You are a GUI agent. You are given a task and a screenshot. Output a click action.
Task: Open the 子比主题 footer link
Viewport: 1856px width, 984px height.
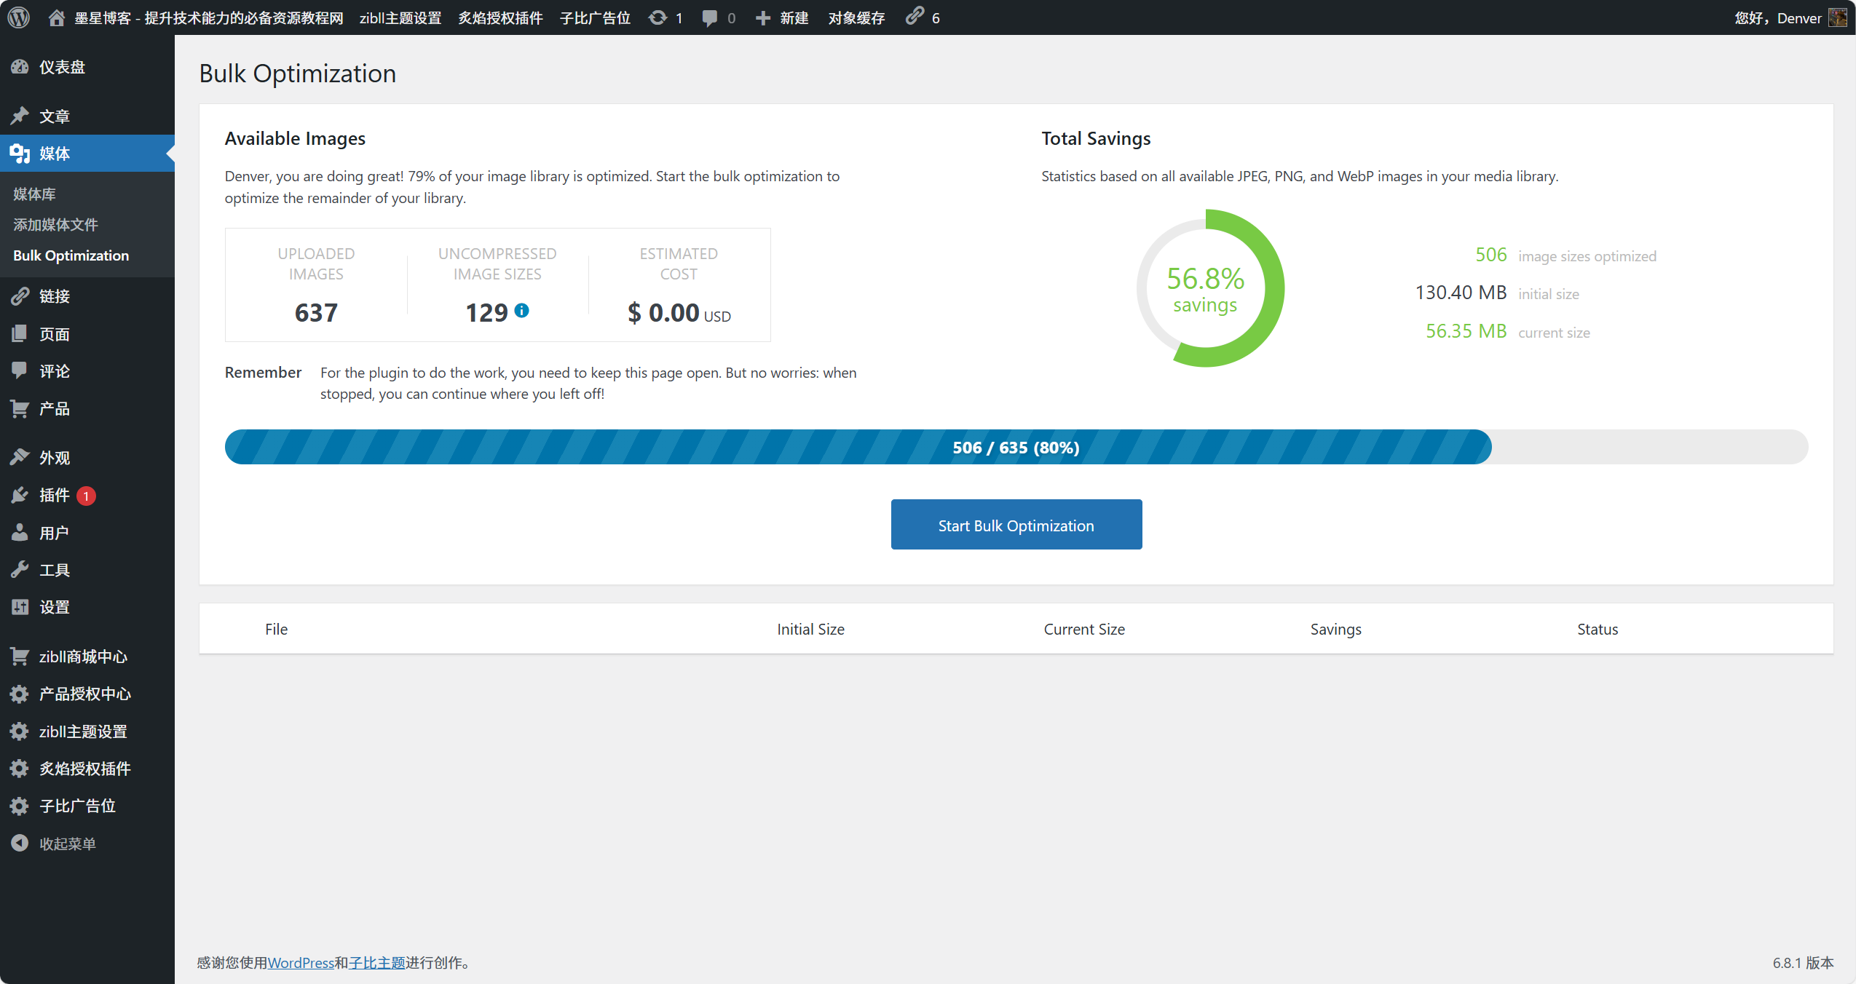click(x=376, y=963)
